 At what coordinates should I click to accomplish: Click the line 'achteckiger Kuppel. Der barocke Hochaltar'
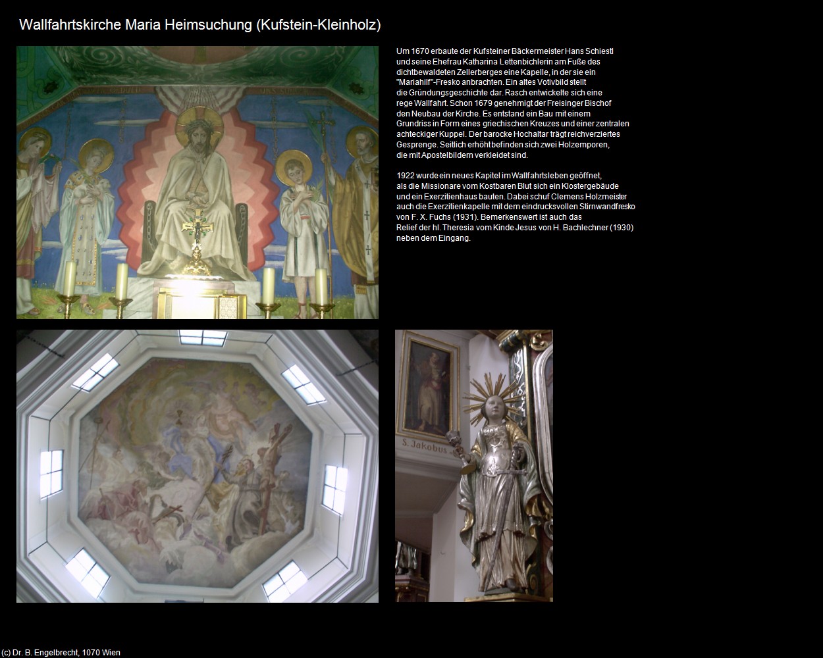click(x=508, y=134)
